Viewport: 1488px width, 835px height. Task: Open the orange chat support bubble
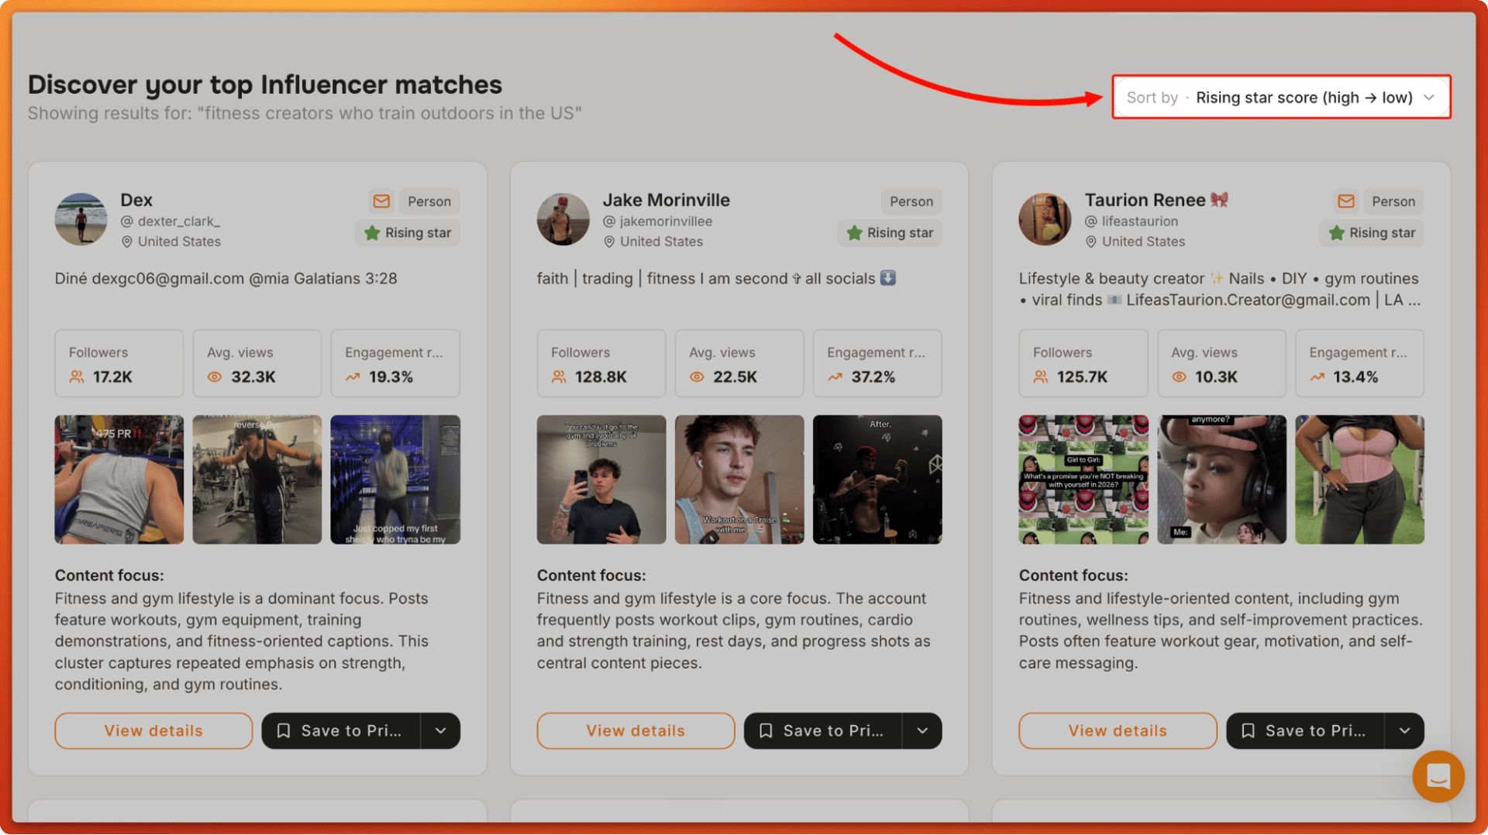[1438, 775]
